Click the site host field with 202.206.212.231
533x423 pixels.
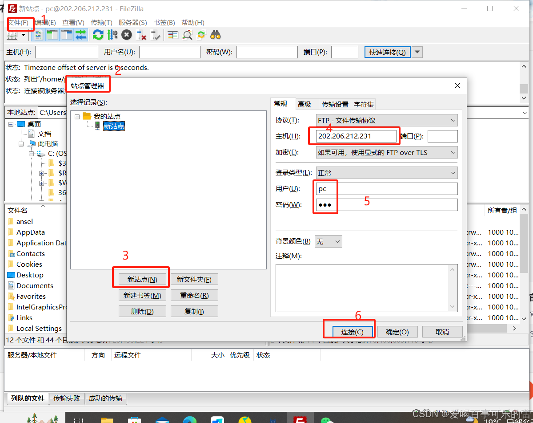point(356,136)
